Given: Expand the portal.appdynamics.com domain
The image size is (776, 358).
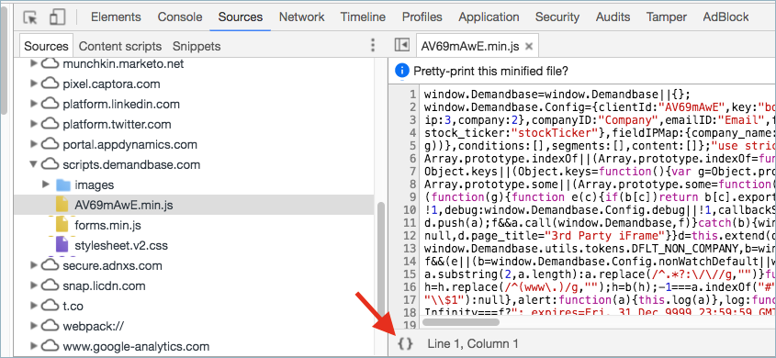Looking at the screenshot, I should point(34,144).
